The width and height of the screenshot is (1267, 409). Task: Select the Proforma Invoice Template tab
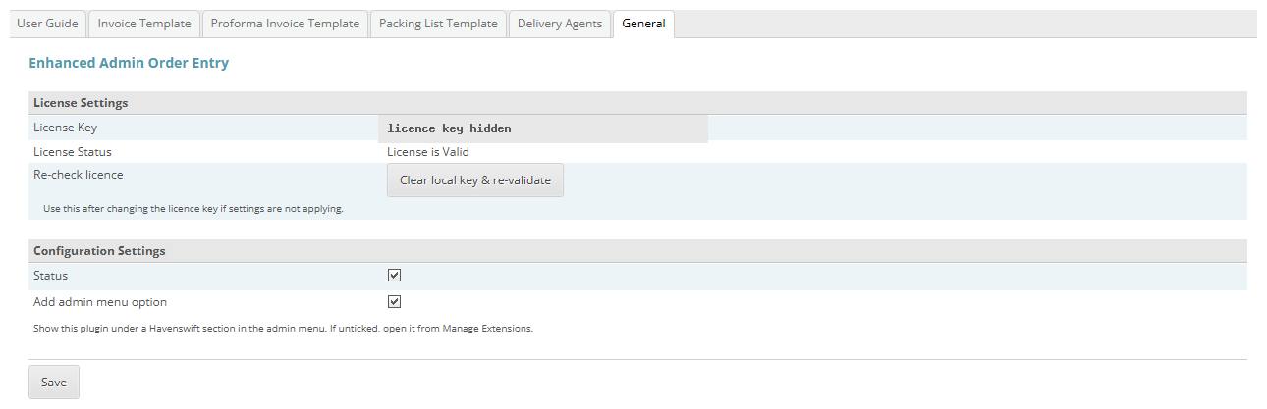click(286, 24)
